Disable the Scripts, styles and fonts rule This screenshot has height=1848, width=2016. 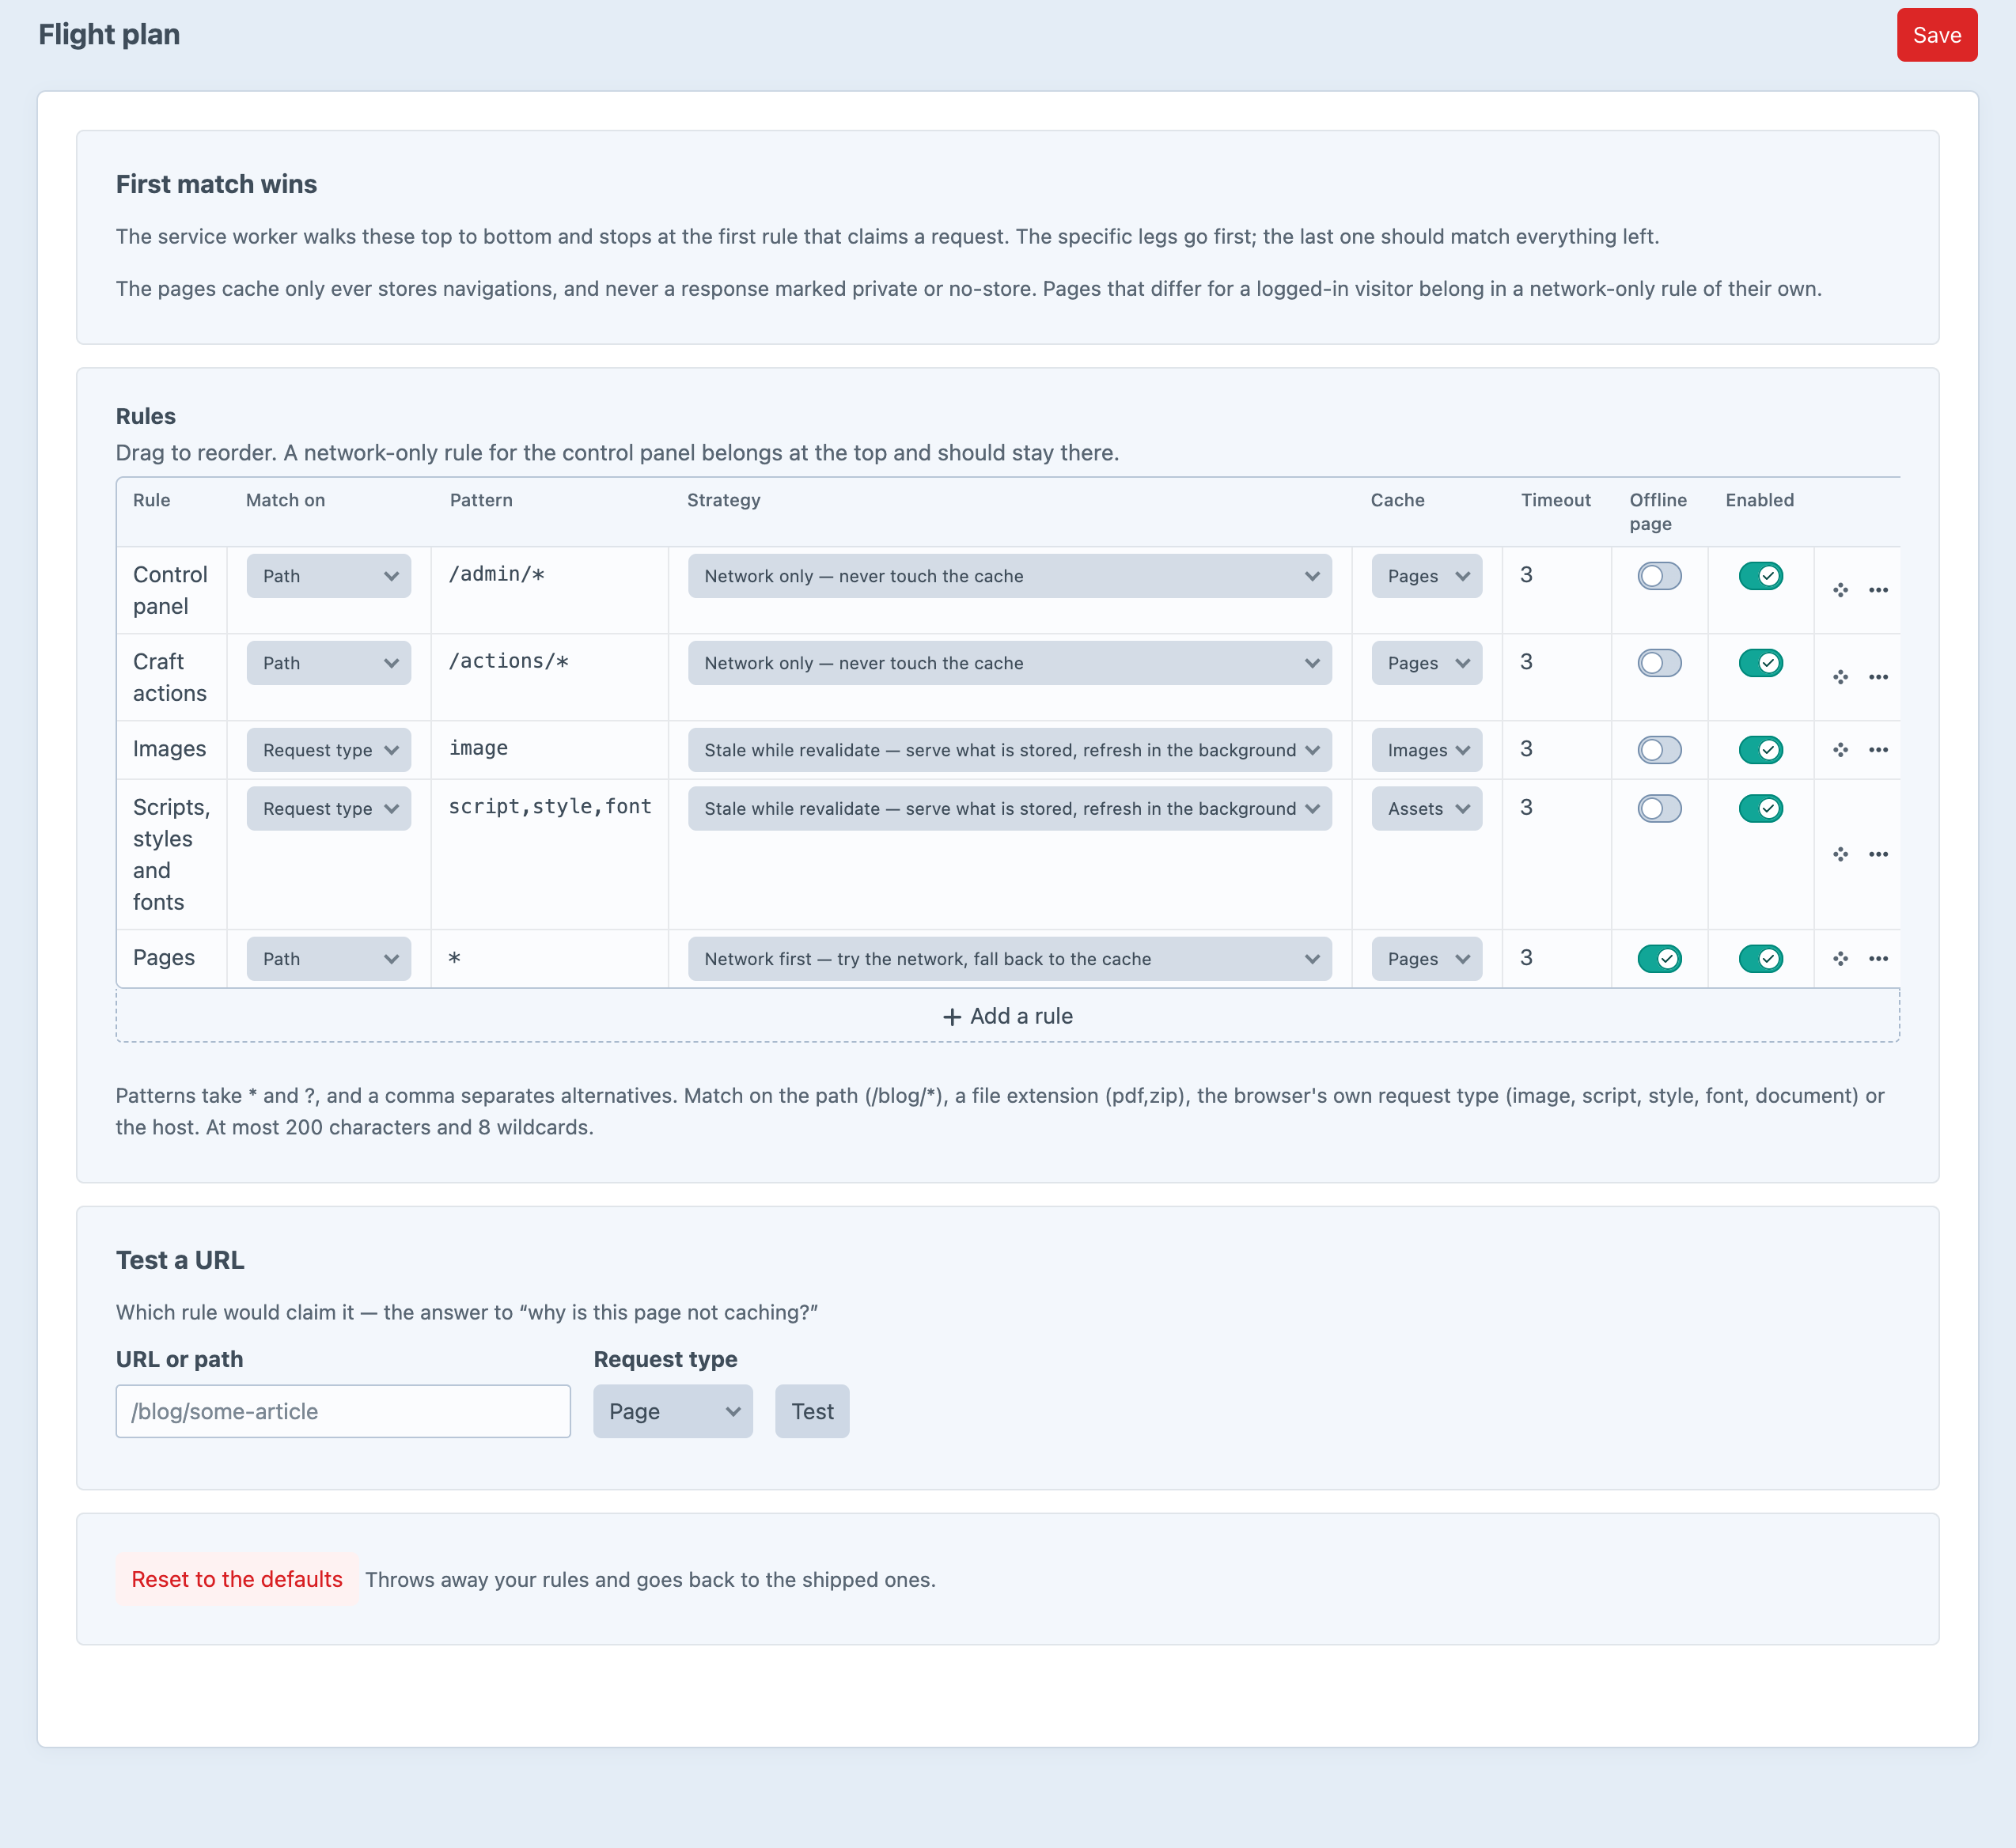click(x=1760, y=808)
